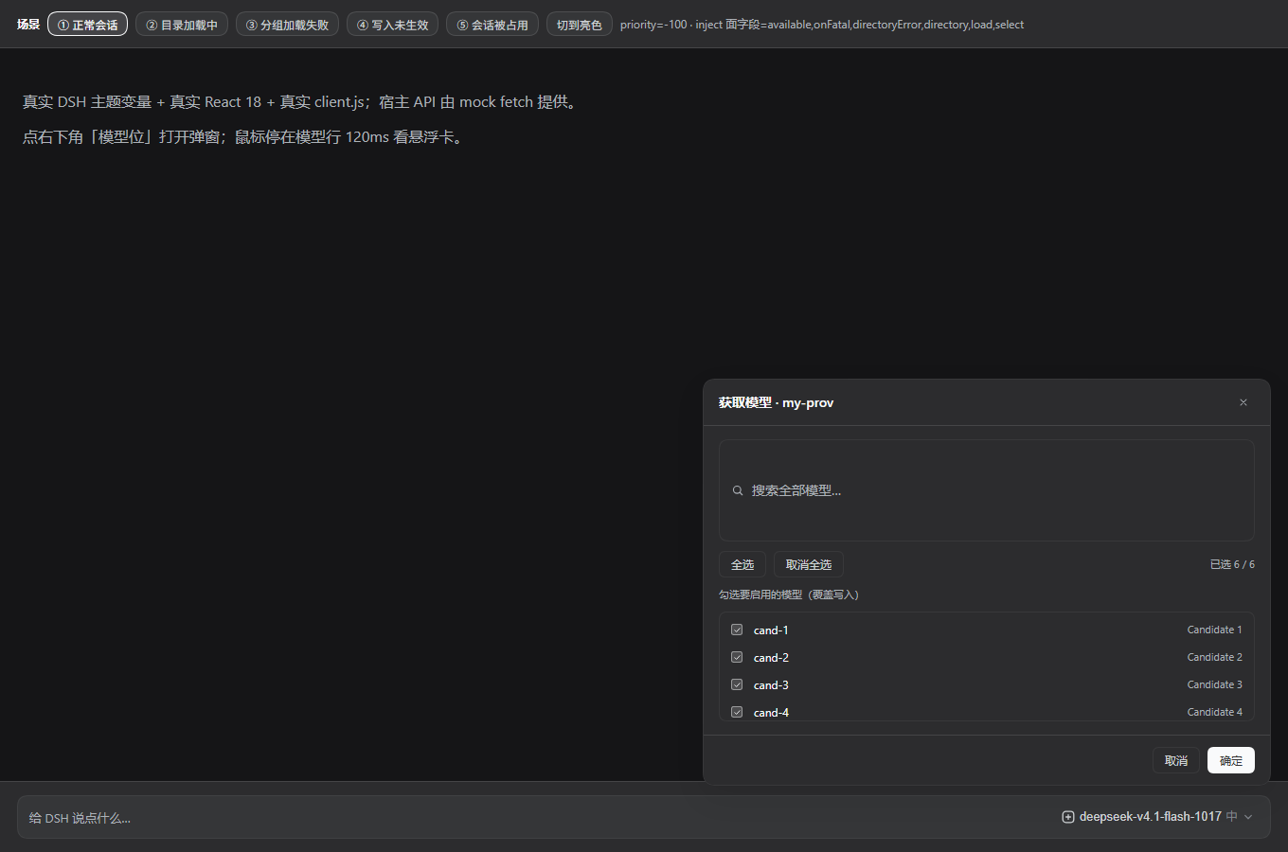Click the plus icon beside deepseek-v4.1-flash-1017

[x=1068, y=817]
